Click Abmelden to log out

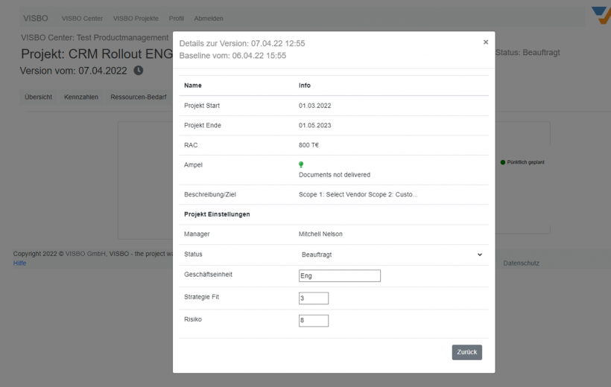pos(209,19)
